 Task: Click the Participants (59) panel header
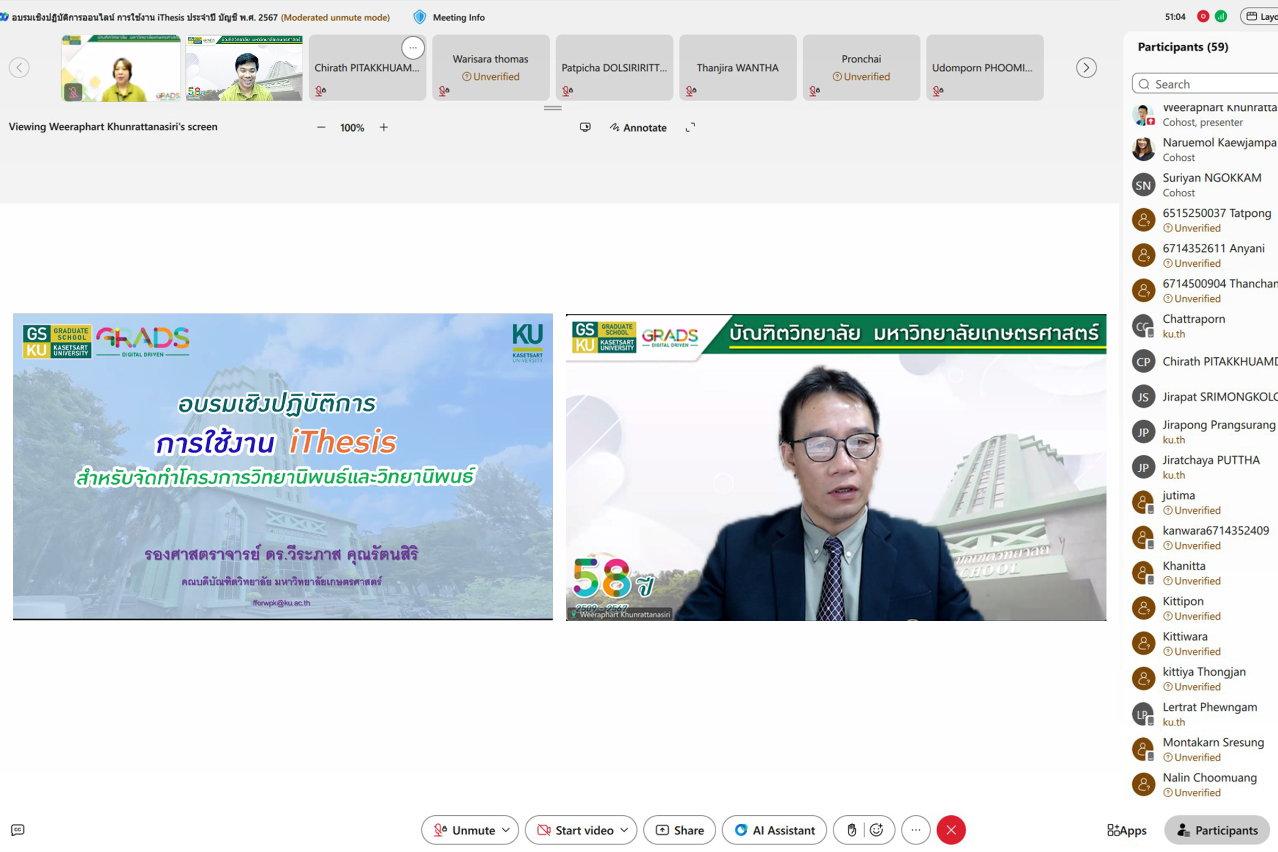pos(1183,47)
